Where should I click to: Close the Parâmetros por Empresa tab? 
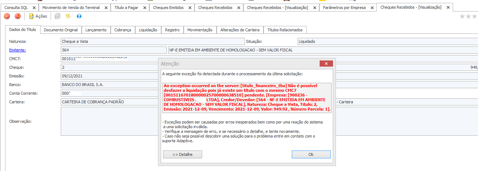[x=372, y=8]
